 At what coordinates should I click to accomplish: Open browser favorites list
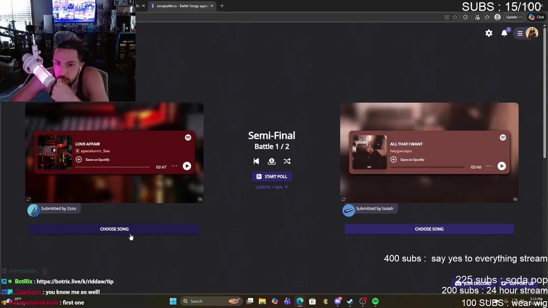pos(487,17)
